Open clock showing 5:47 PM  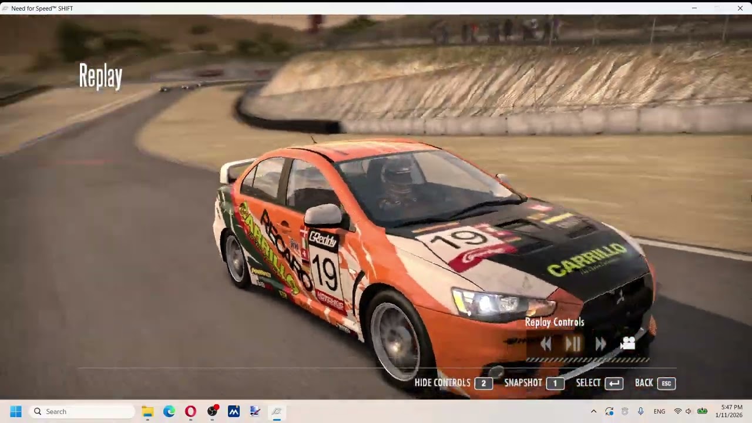coord(729,411)
